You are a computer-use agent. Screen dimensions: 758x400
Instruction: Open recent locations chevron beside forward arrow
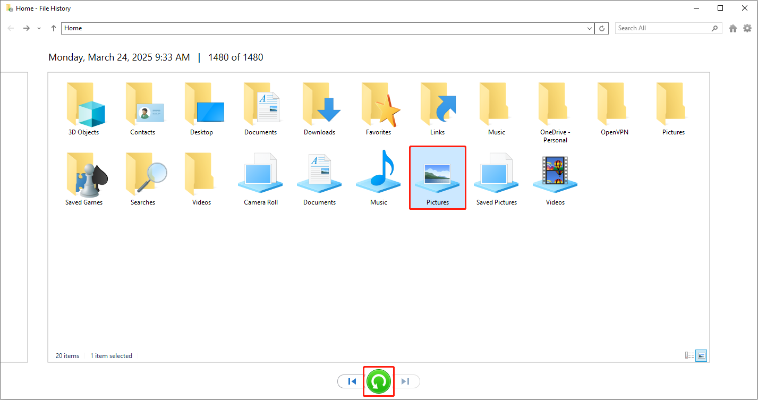[x=38, y=28]
